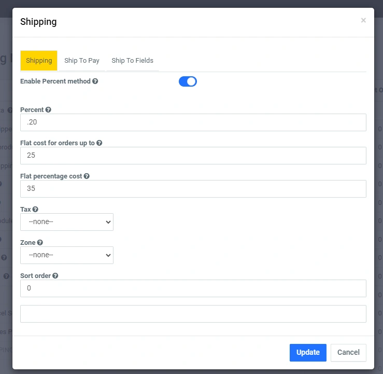
Task: Click help icon next to Enable Percent method
Action: (x=95, y=81)
